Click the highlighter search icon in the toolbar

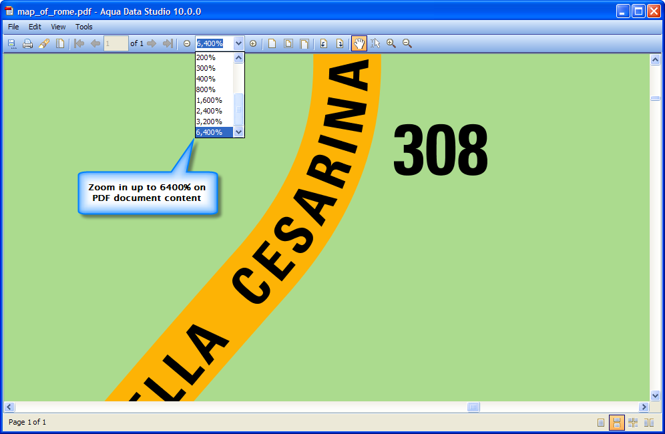pyautogui.click(x=44, y=43)
